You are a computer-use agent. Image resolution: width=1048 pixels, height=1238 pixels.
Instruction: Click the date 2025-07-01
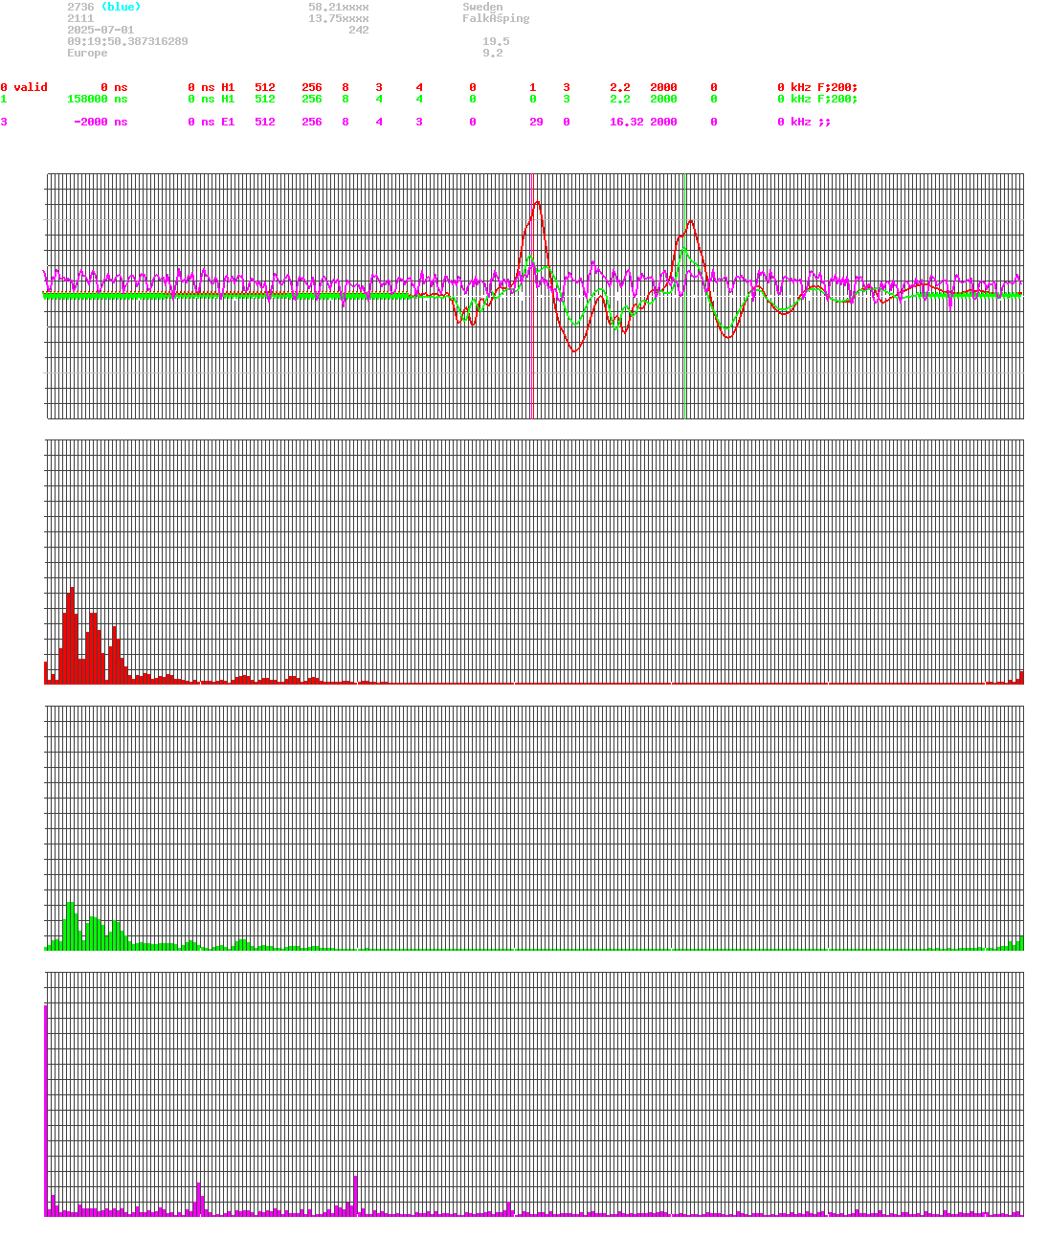pyautogui.click(x=100, y=30)
